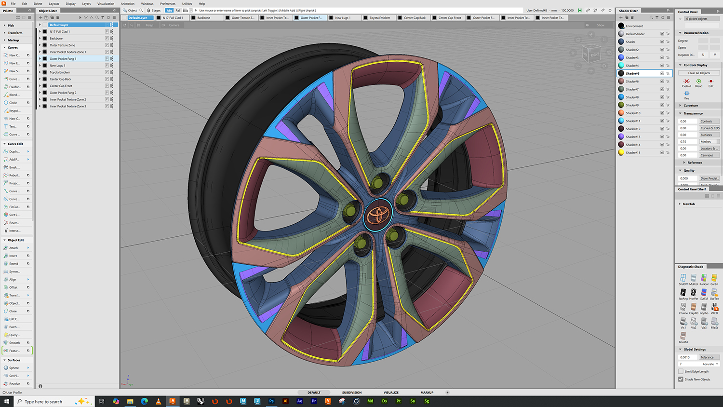Image resolution: width=723 pixels, height=407 pixels.
Task: Toggle Cv/Hull controls display
Action: (x=686, y=83)
